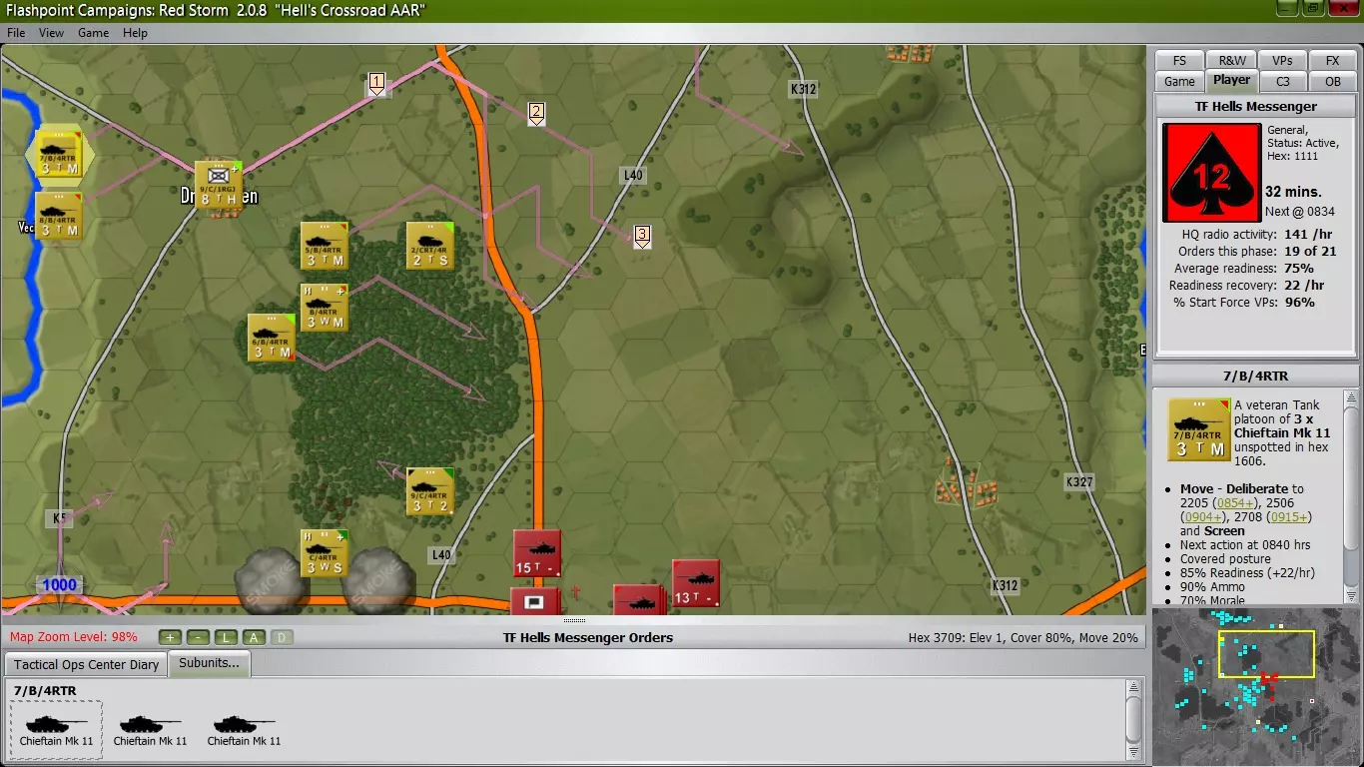Image resolution: width=1364 pixels, height=767 pixels.
Task: Switch to the Game tab in side panel
Action: click(1179, 82)
